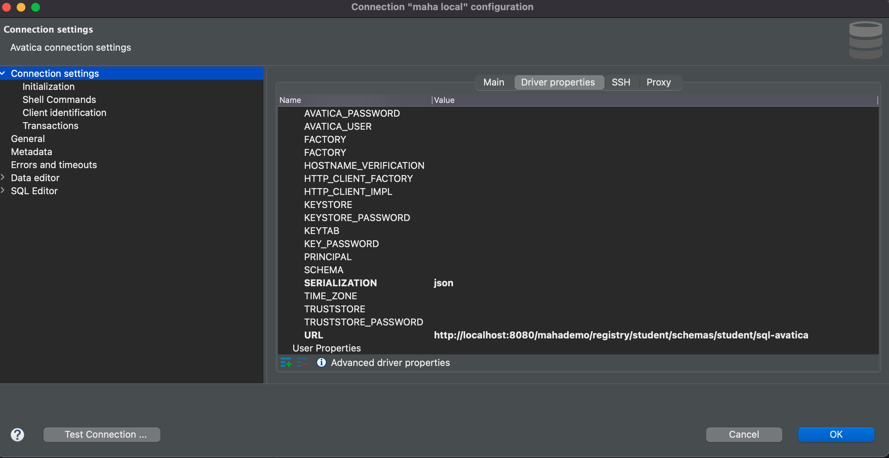The width and height of the screenshot is (889, 458).
Task: Switch to the Main tab
Action: [493, 82]
